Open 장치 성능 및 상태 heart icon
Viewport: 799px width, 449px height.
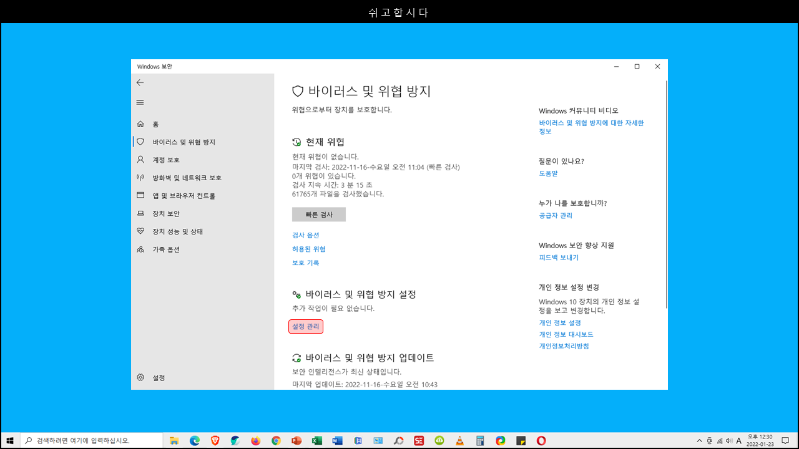pyautogui.click(x=140, y=231)
